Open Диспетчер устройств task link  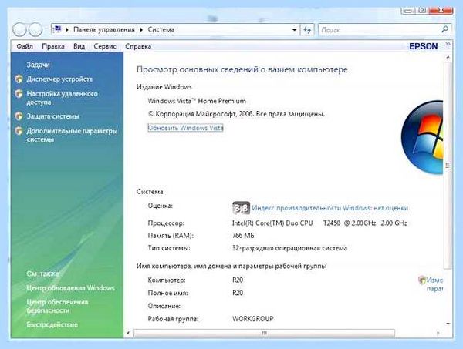(59, 79)
